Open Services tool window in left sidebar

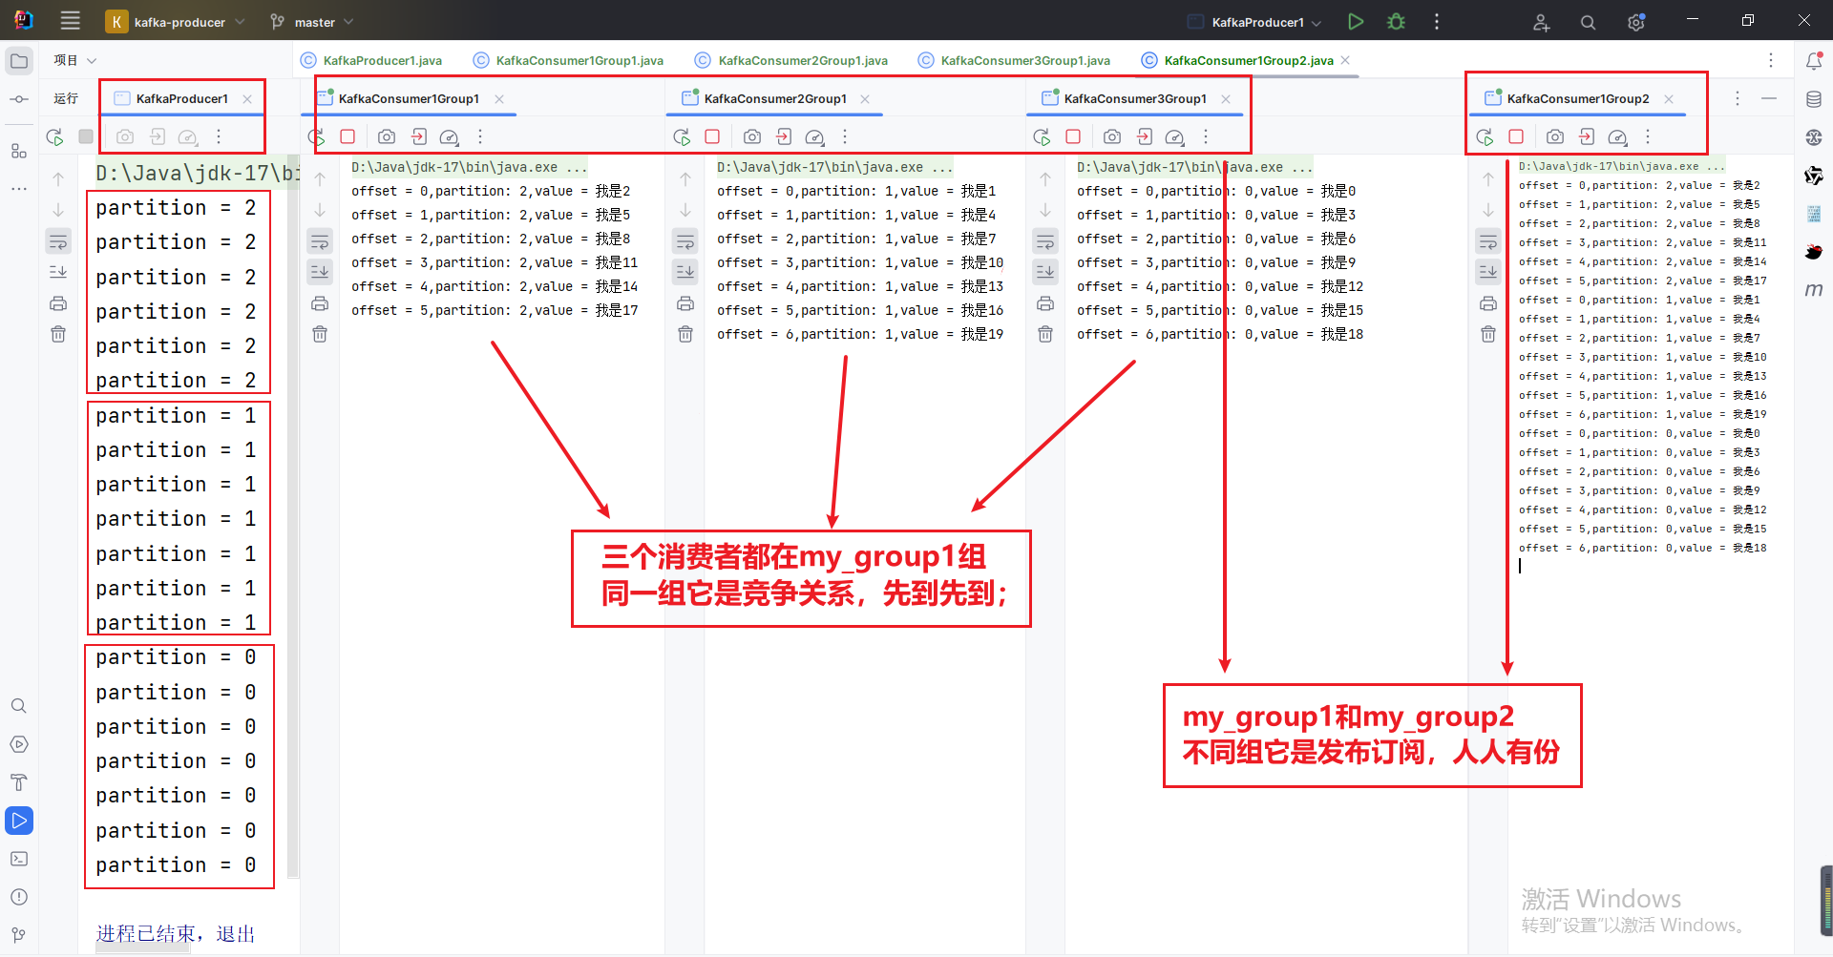point(19,744)
